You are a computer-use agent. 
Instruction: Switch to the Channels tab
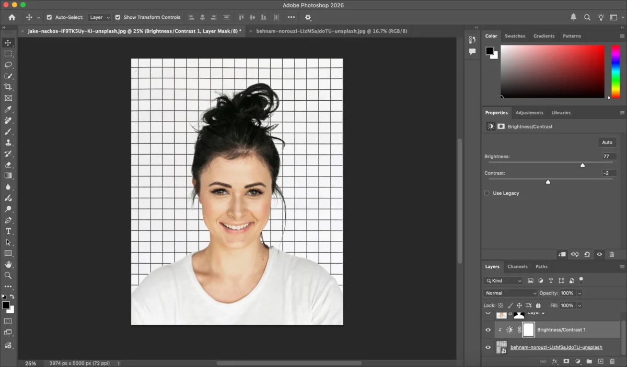(517, 267)
